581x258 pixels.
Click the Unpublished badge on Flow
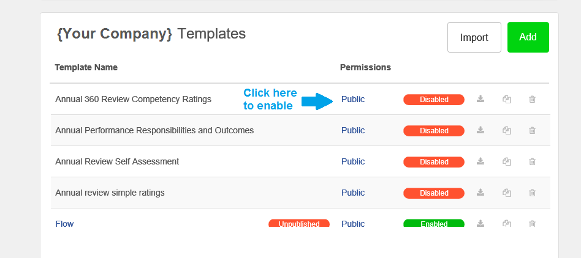coord(299,223)
